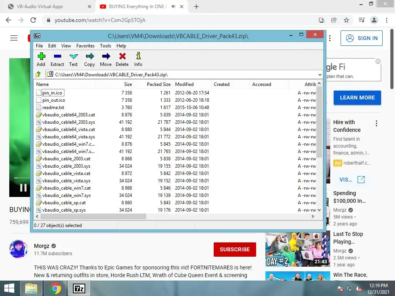395x296 pixels.
Task: Reload the YouTube page
Action: (33, 20)
